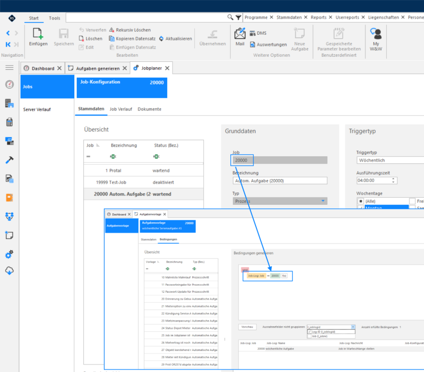424x372 pixels.
Task: Click Kopieren Datensatz in the ribbon
Action: tap(132, 39)
